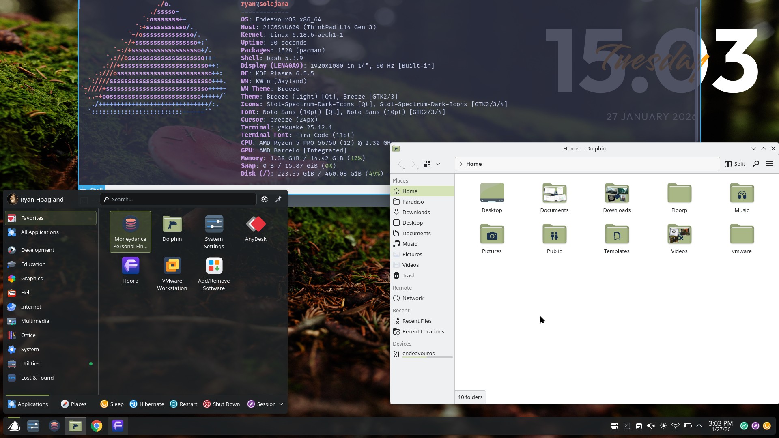Pin the application launcher open
The image size is (779, 438).
point(278,199)
